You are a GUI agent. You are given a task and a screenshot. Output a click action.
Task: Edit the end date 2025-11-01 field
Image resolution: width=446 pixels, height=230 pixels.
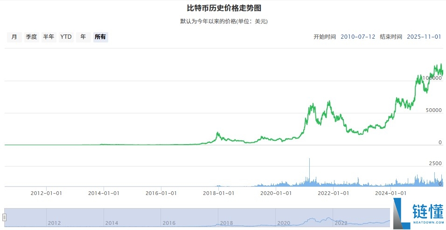click(424, 37)
